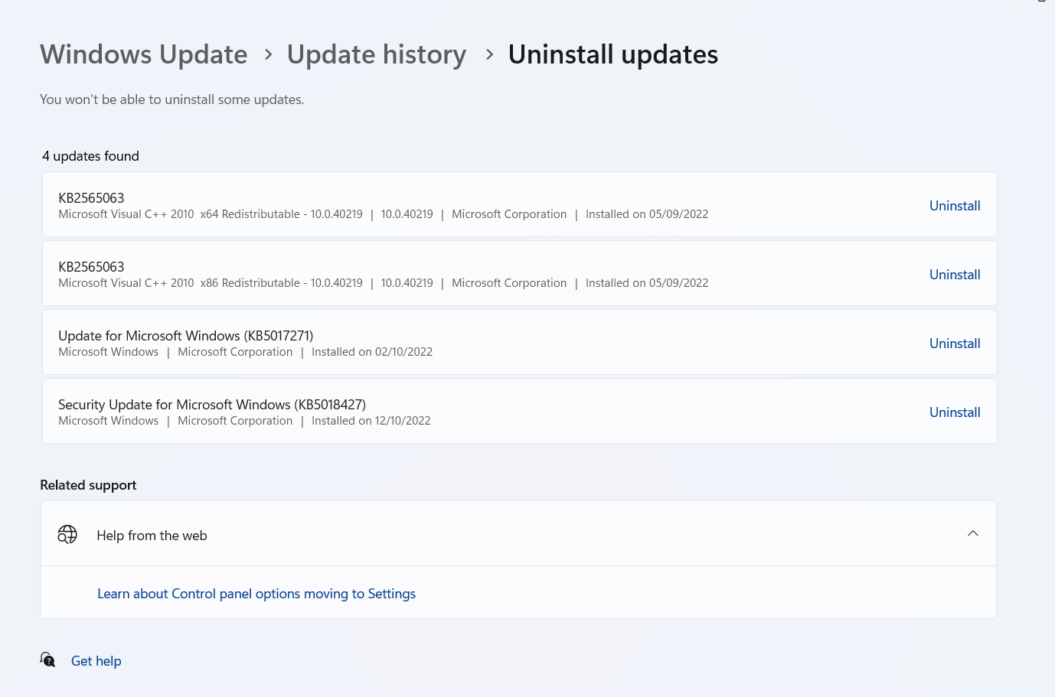Image resolution: width=1055 pixels, height=697 pixels.
Task: Click the chevron after Windows Update breadcrumb
Action: click(x=268, y=54)
